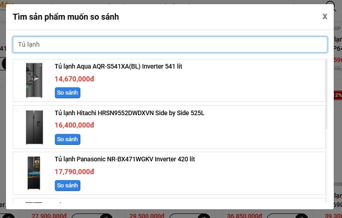Click background page price 27,900,000đ
Image resolution: width=342 pixels, height=218 pixels.
pyautogui.click(x=49, y=216)
